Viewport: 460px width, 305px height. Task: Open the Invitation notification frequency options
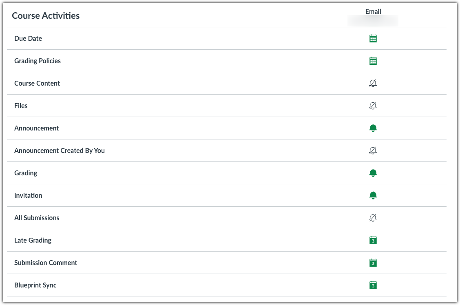click(x=373, y=195)
